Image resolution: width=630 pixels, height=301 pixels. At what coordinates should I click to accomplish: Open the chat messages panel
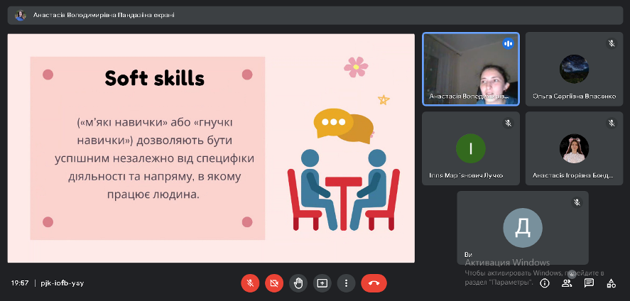click(589, 283)
